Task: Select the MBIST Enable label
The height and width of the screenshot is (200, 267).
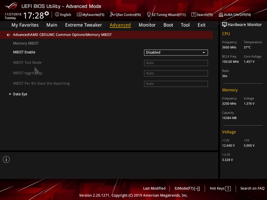Action: 24,52
